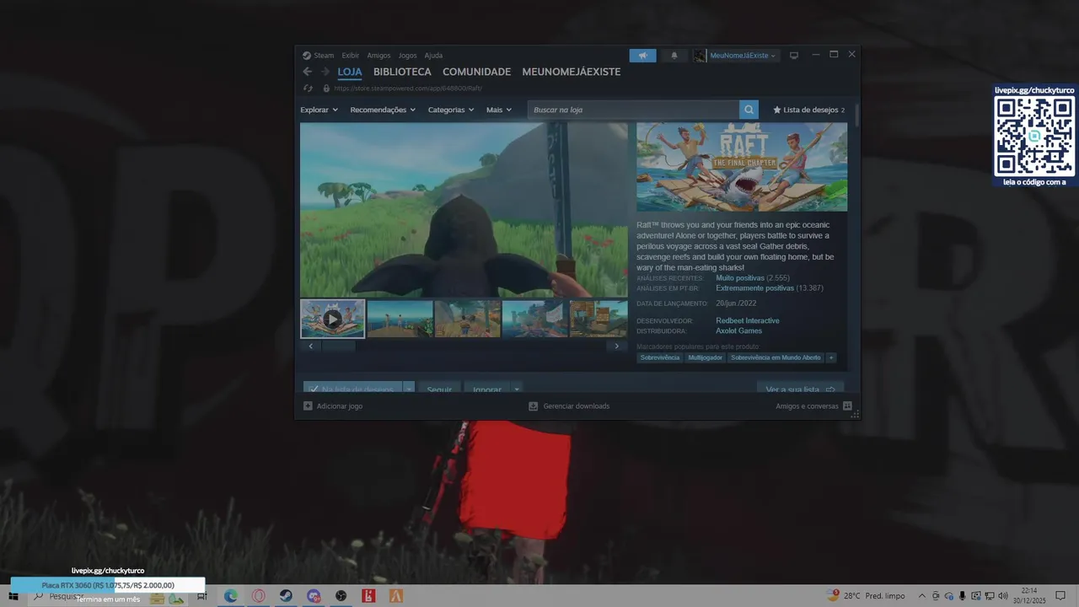
Task: Open developer Redbeet Interactive link
Action: point(748,320)
